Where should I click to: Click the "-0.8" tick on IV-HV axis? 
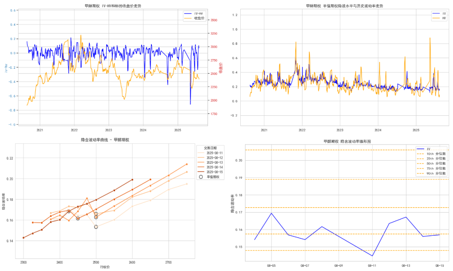click(x=13, y=110)
